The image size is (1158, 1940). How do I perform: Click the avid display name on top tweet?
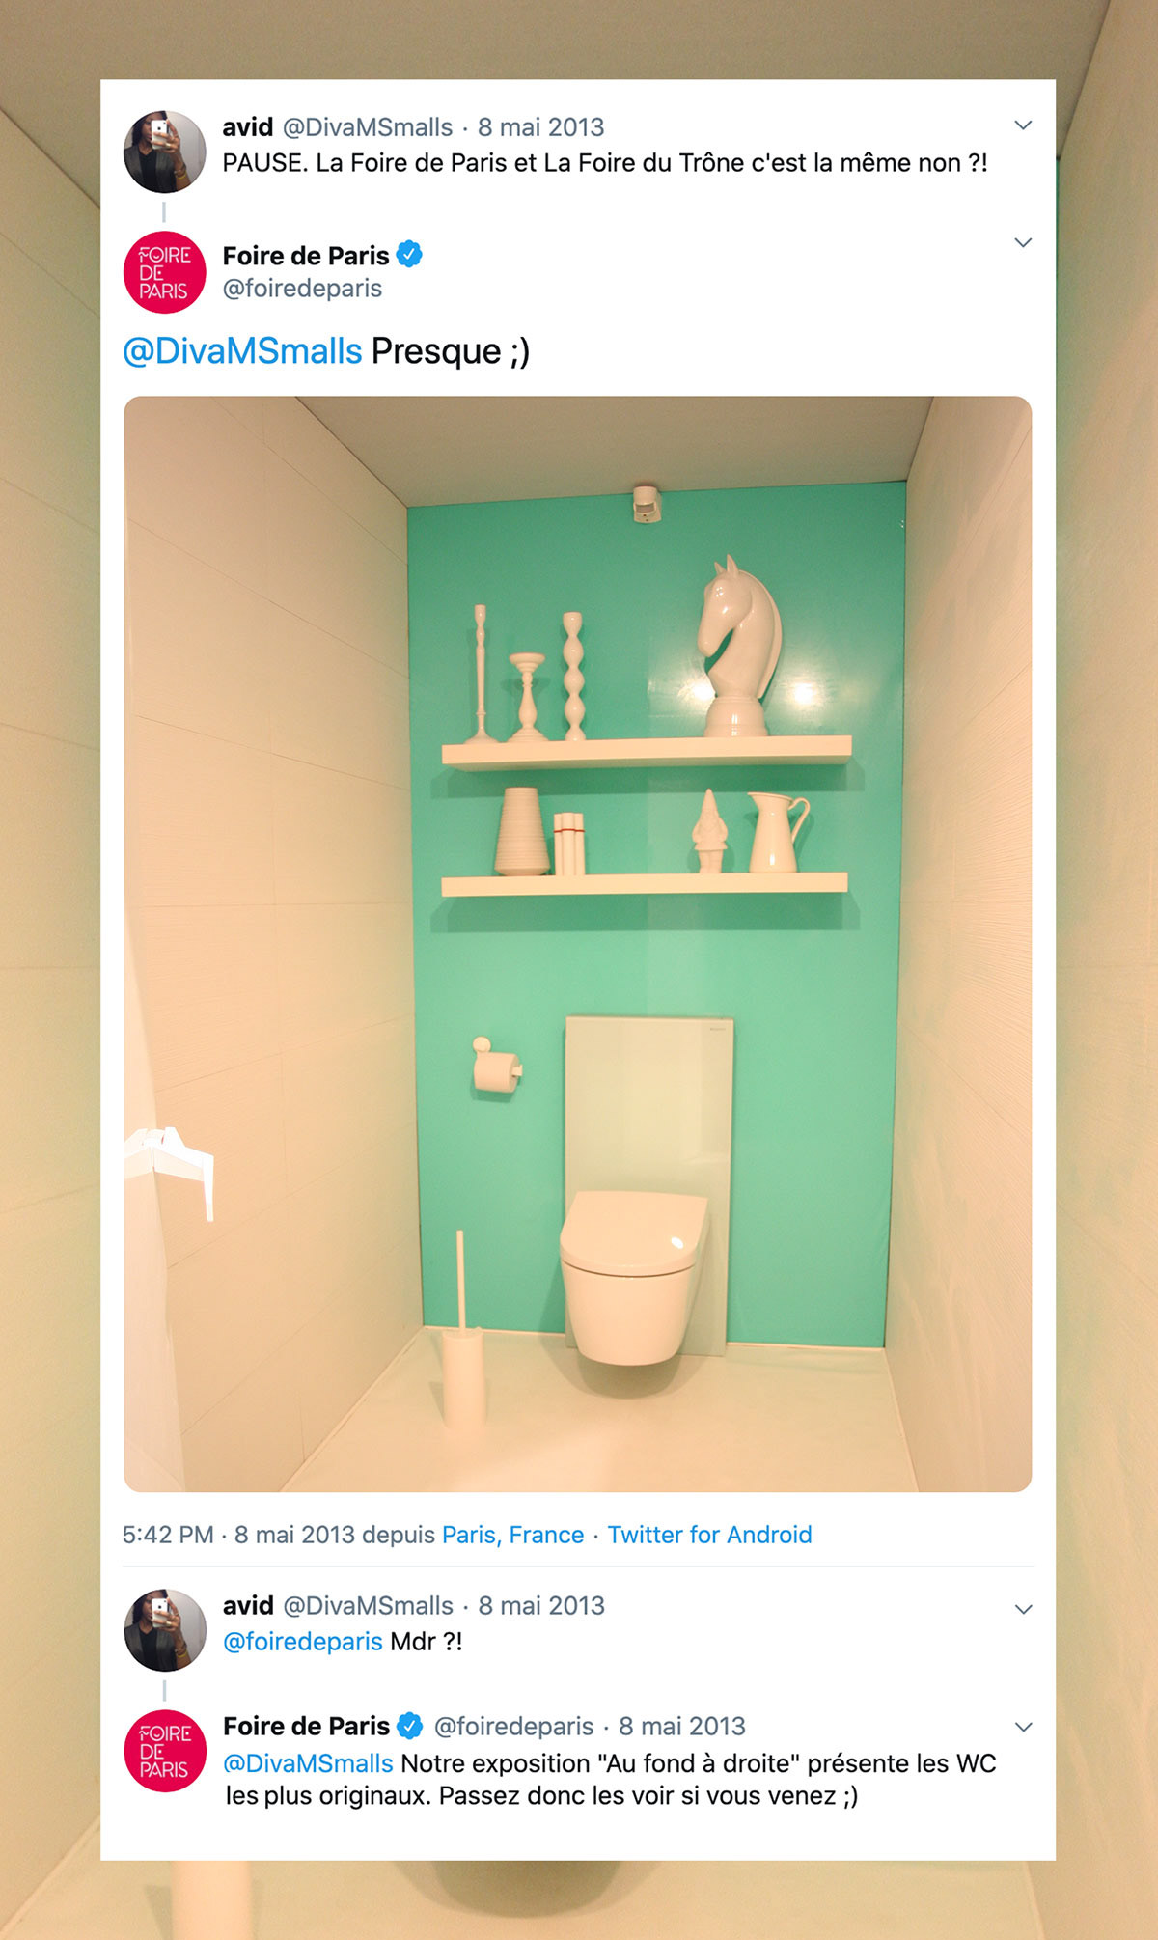248,127
